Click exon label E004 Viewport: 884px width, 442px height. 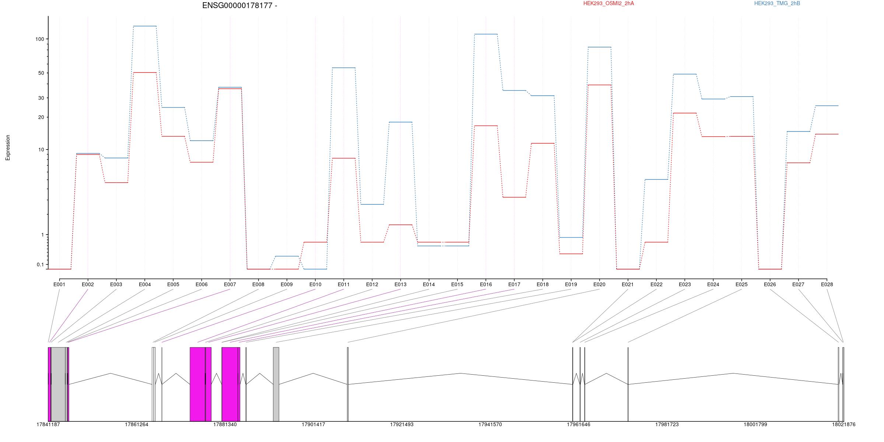point(145,284)
